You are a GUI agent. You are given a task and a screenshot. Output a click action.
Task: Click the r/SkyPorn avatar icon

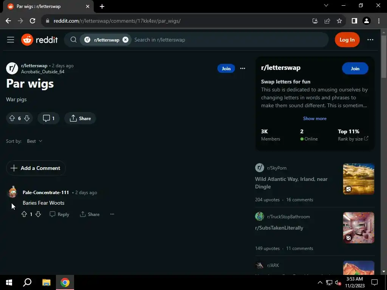(x=259, y=168)
